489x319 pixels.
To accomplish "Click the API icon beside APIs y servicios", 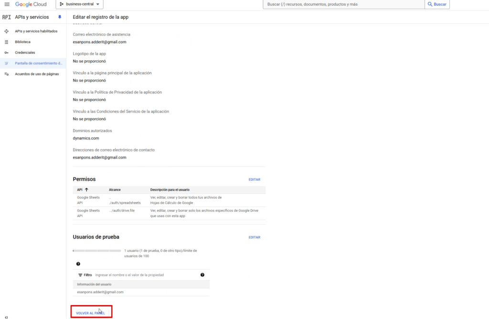I will click(6, 17).
